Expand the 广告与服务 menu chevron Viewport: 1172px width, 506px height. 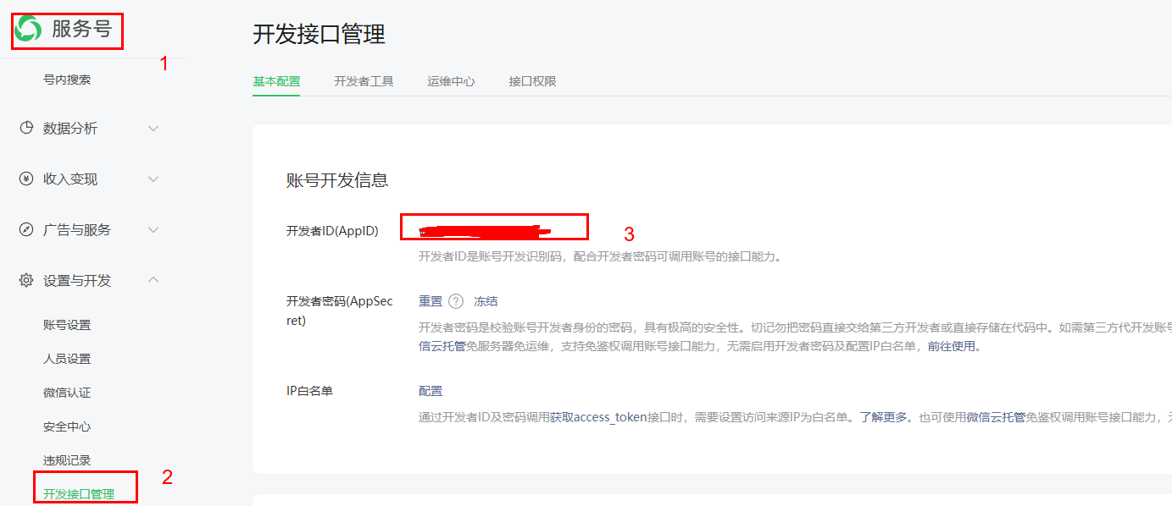click(x=153, y=230)
